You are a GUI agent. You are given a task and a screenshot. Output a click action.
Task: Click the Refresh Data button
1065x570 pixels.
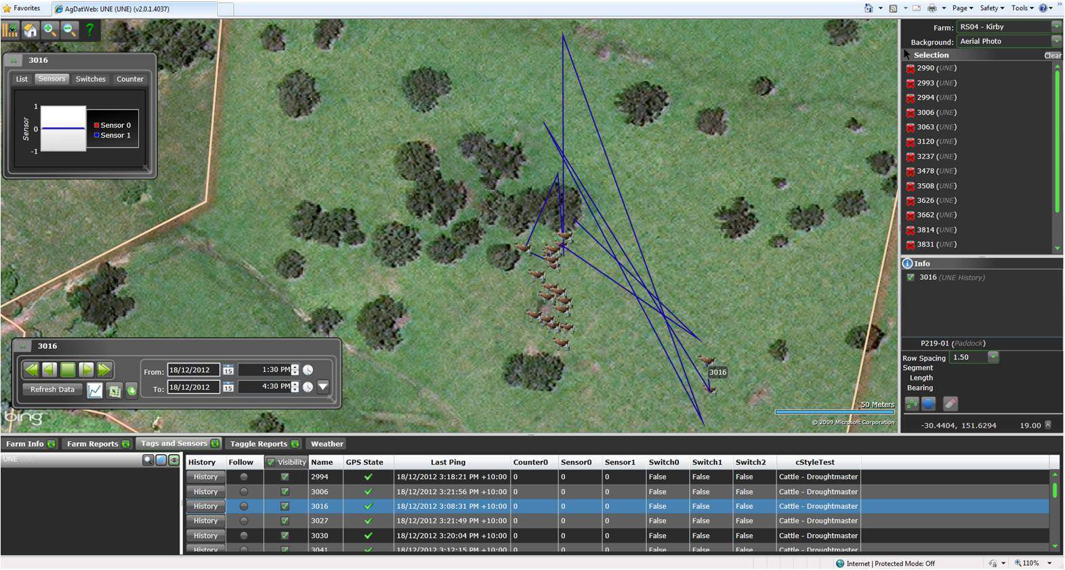pyautogui.click(x=52, y=390)
